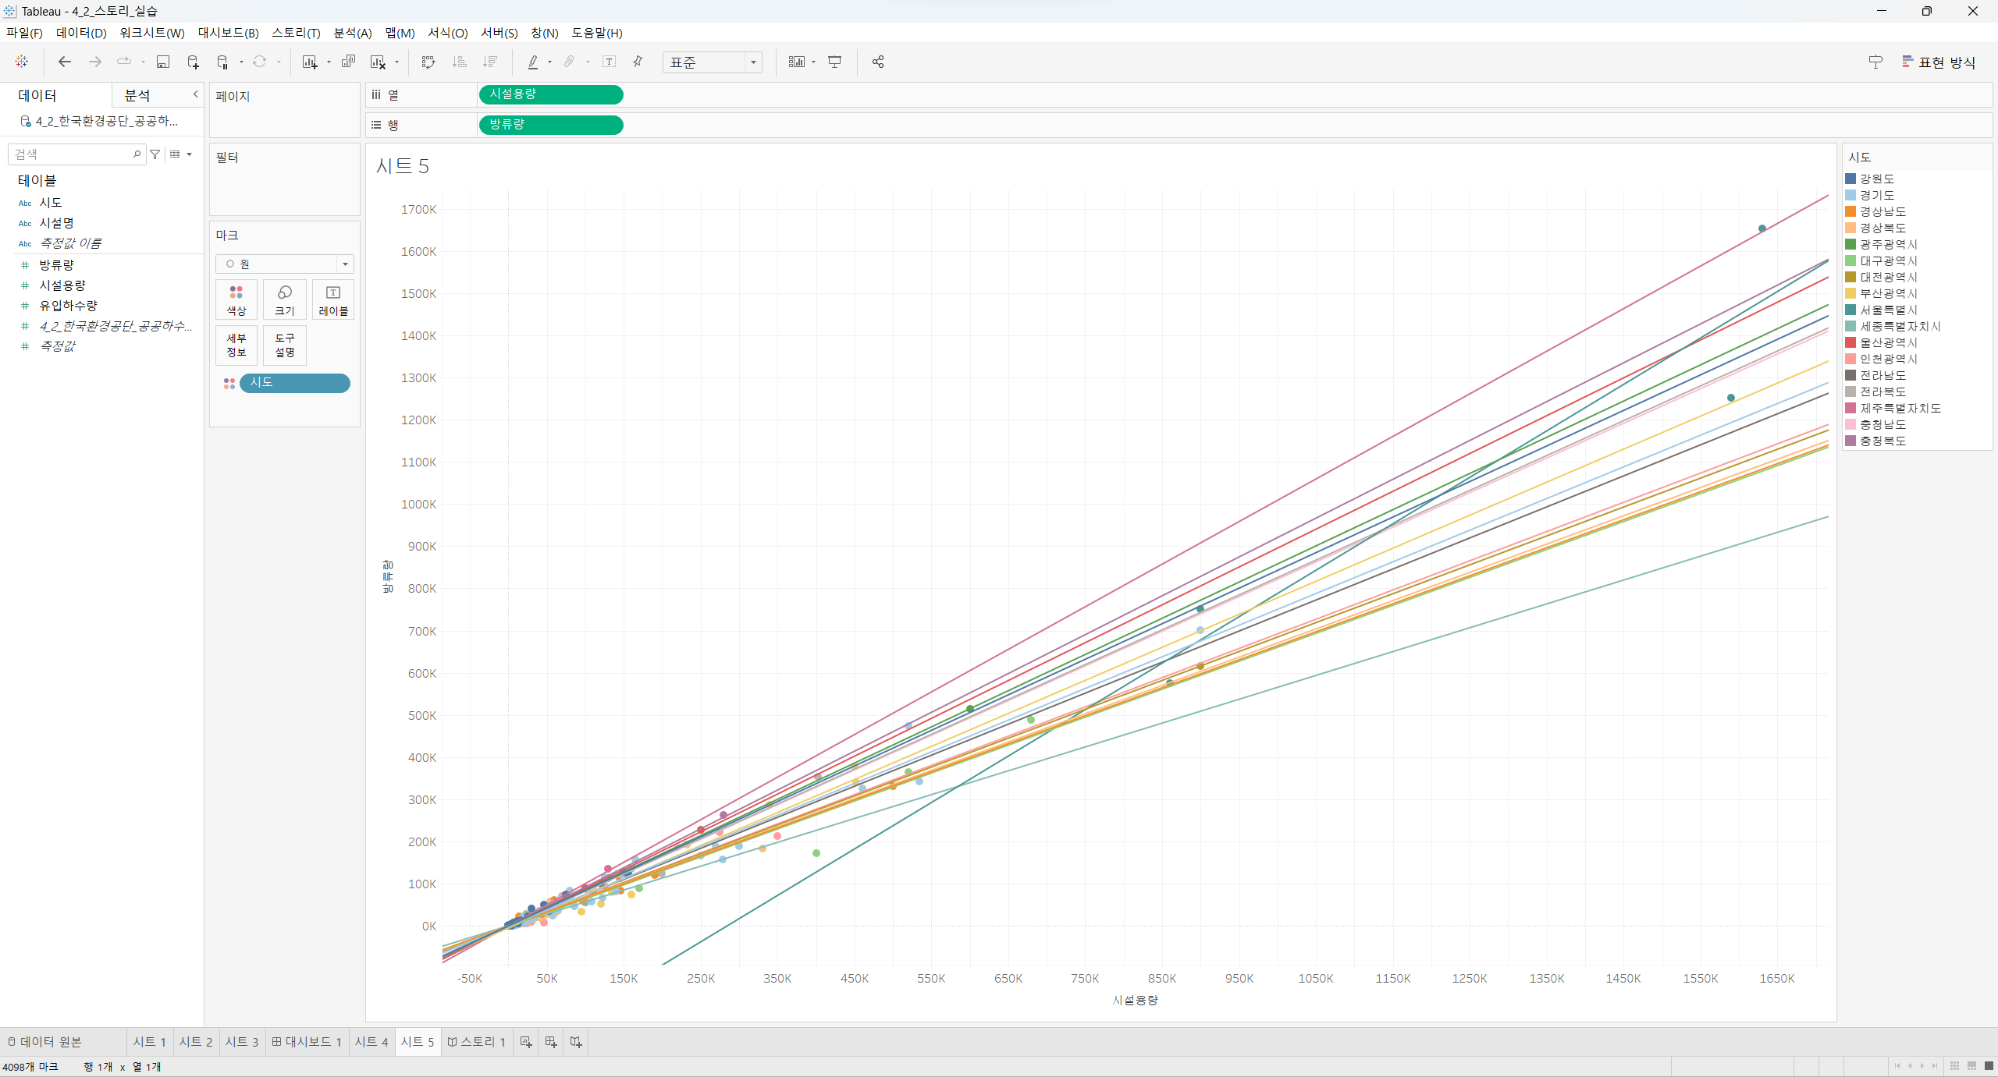Open the 분석(A) menu

tap(352, 33)
